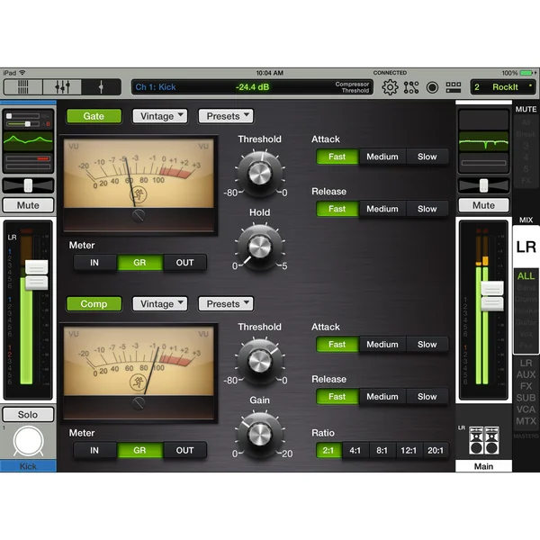540x540 pixels.
Task: Select the 4:1 compressor ratio
Action: pos(355,451)
